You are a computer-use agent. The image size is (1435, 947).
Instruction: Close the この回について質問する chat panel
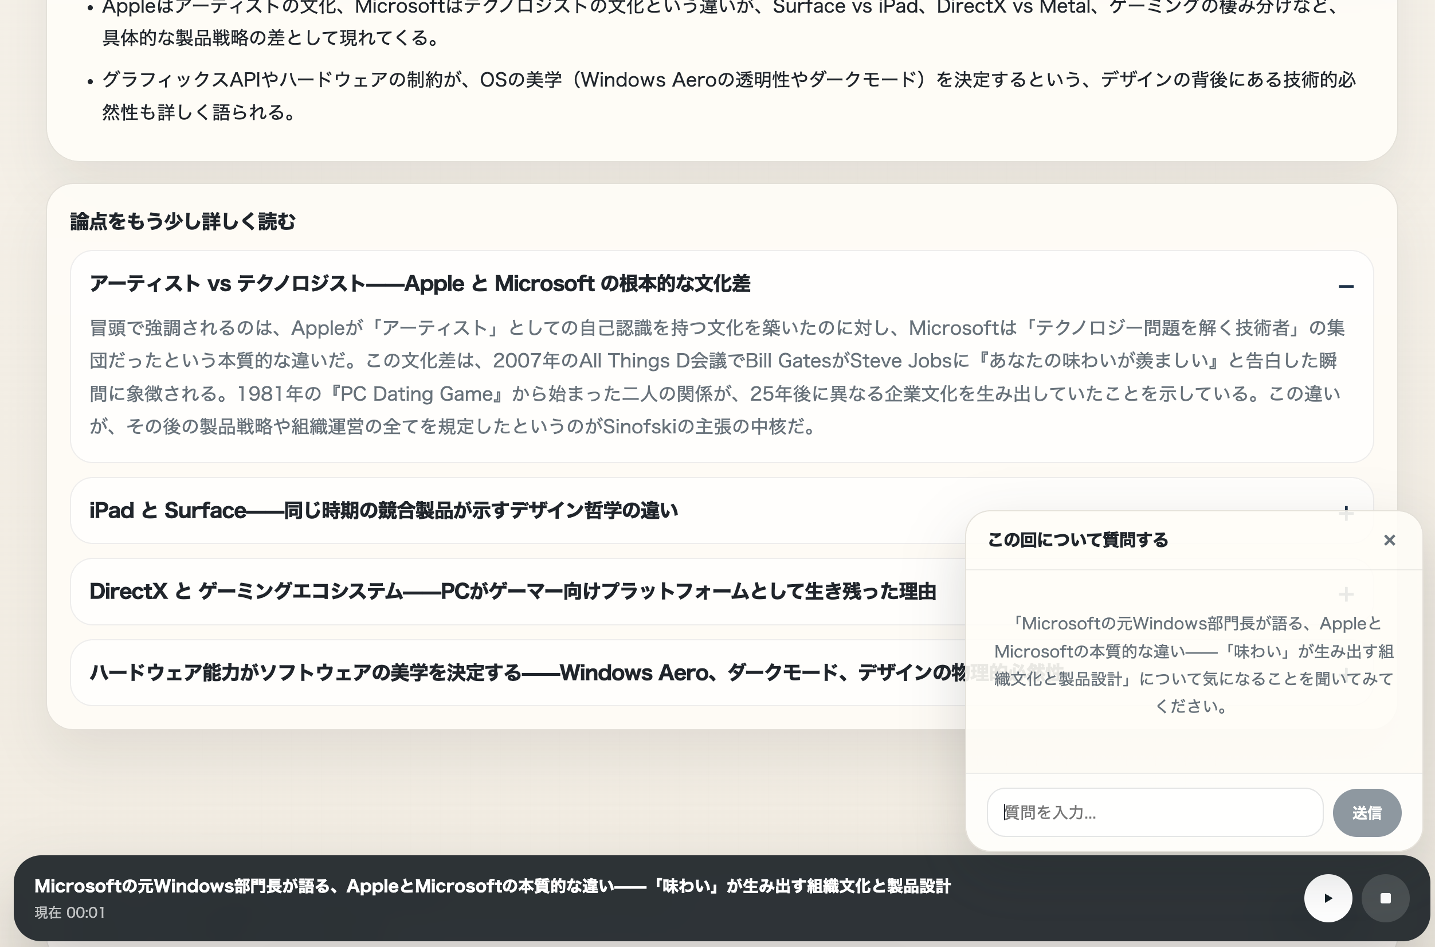pyautogui.click(x=1389, y=540)
